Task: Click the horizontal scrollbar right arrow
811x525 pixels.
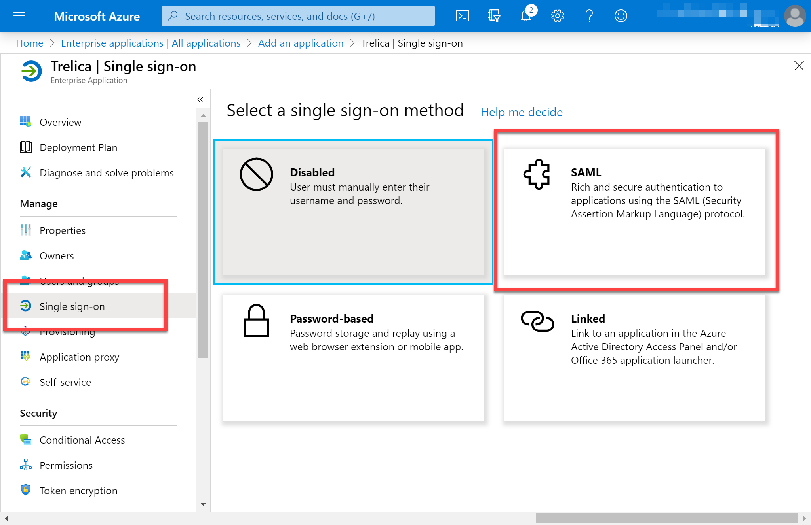Action: tap(804, 518)
